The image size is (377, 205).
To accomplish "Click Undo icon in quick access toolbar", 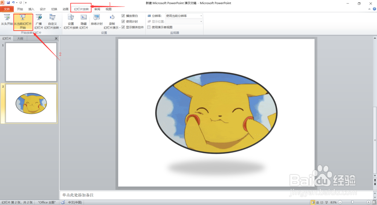I will [x=13, y=3].
